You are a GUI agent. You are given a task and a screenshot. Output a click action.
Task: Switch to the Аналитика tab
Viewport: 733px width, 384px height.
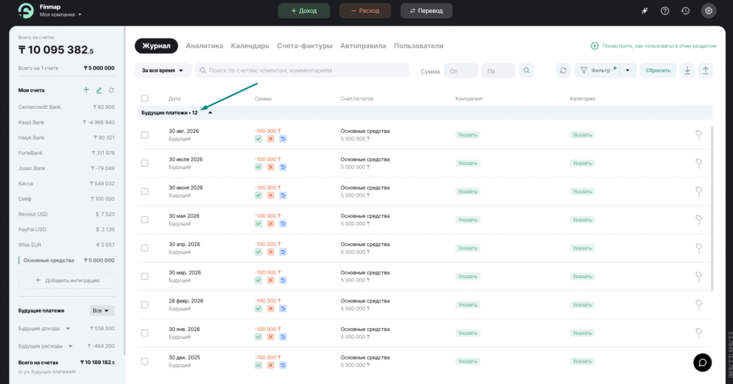point(204,46)
